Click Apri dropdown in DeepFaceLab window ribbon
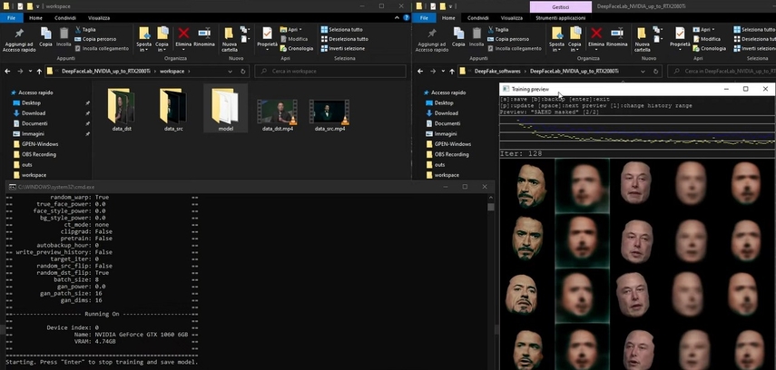This screenshot has width=776, height=370. tap(703, 30)
